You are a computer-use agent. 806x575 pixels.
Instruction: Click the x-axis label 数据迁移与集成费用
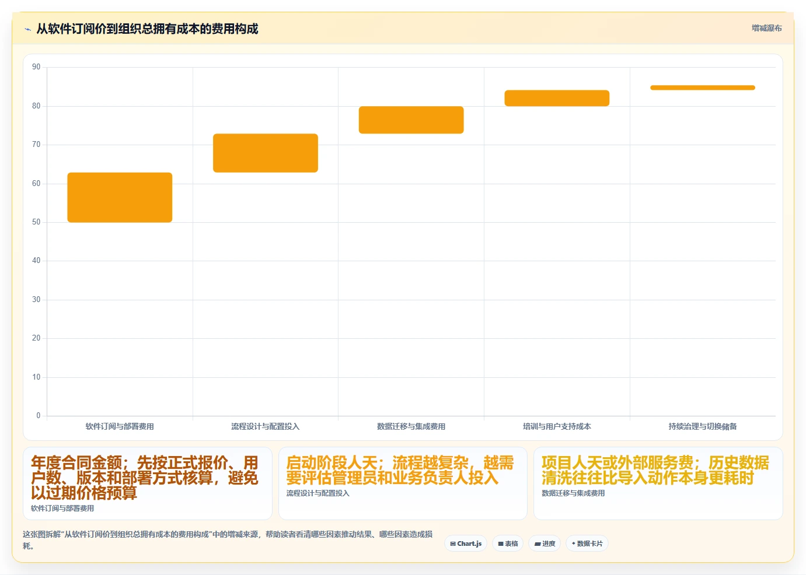[411, 426]
